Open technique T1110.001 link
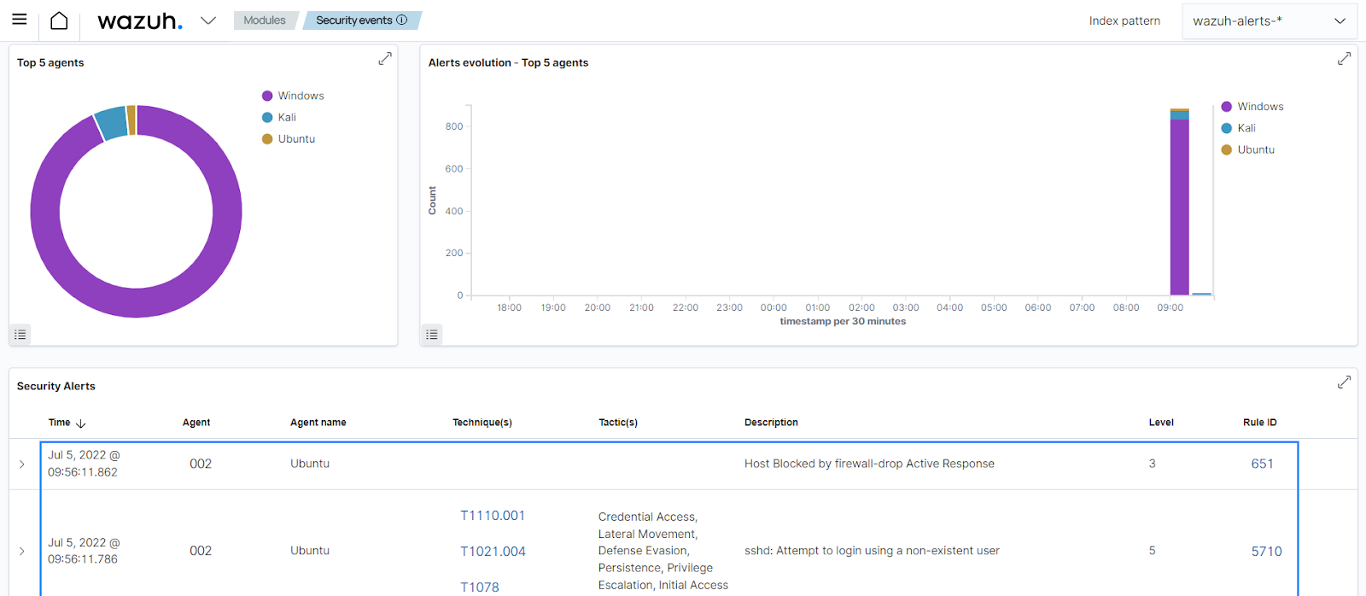The height and width of the screenshot is (596, 1366). (x=493, y=516)
